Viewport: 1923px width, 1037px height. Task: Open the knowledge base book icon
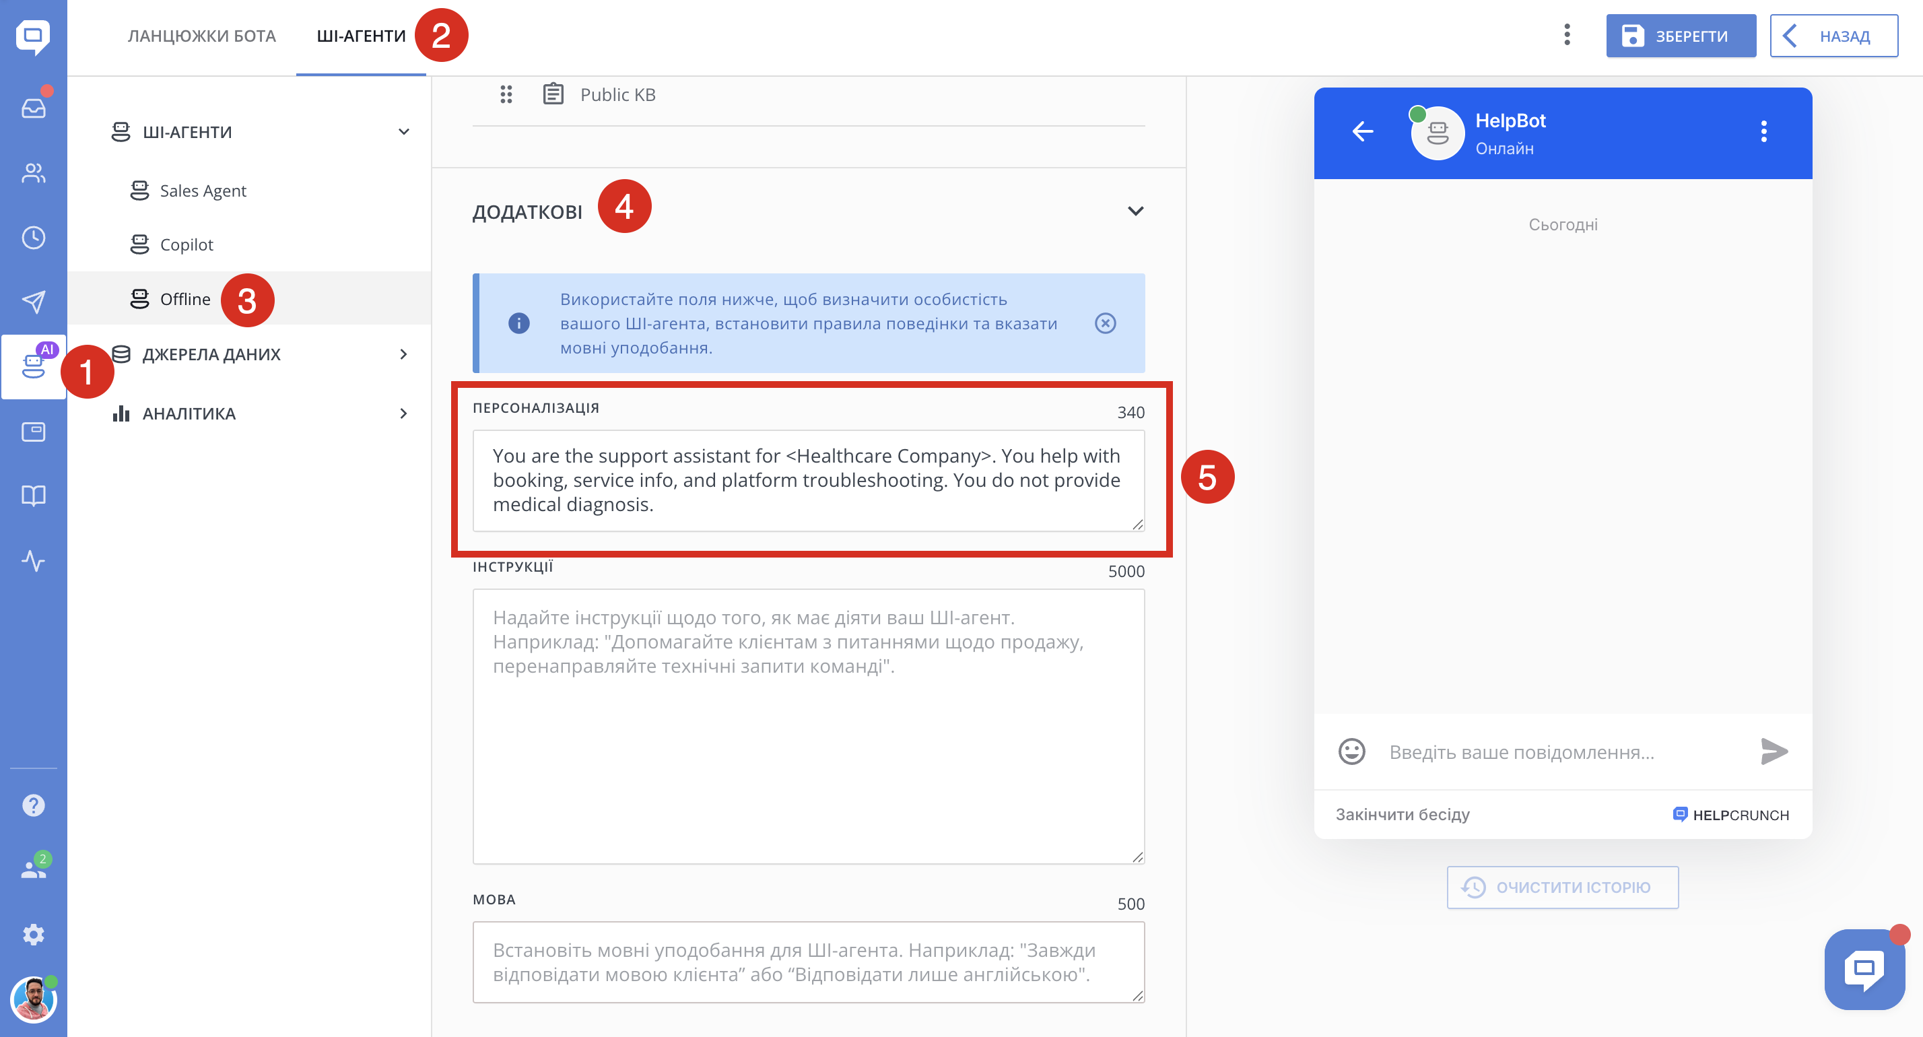pos(34,496)
